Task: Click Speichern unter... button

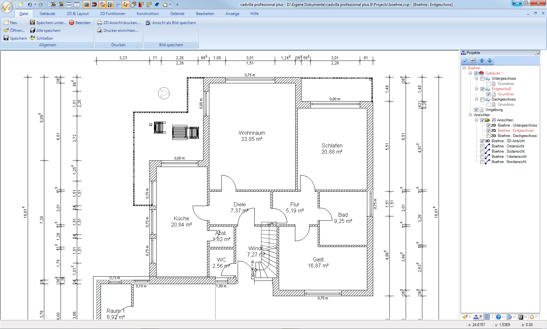Action: coord(48,23)
